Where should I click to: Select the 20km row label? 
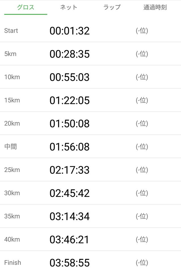12,124
